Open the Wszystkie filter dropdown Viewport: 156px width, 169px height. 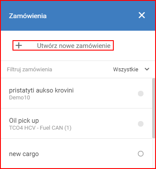click(131, 70)
